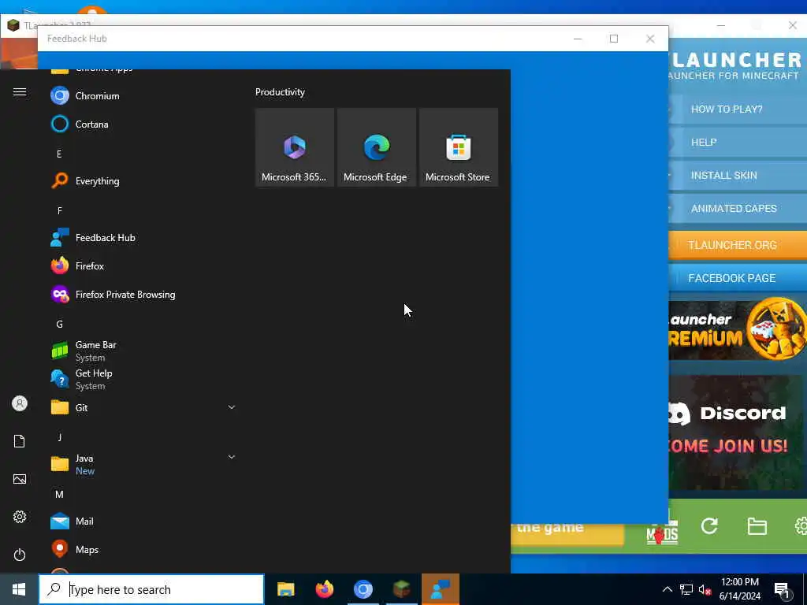Minimize the Feedback Hub window

(578, 39)
